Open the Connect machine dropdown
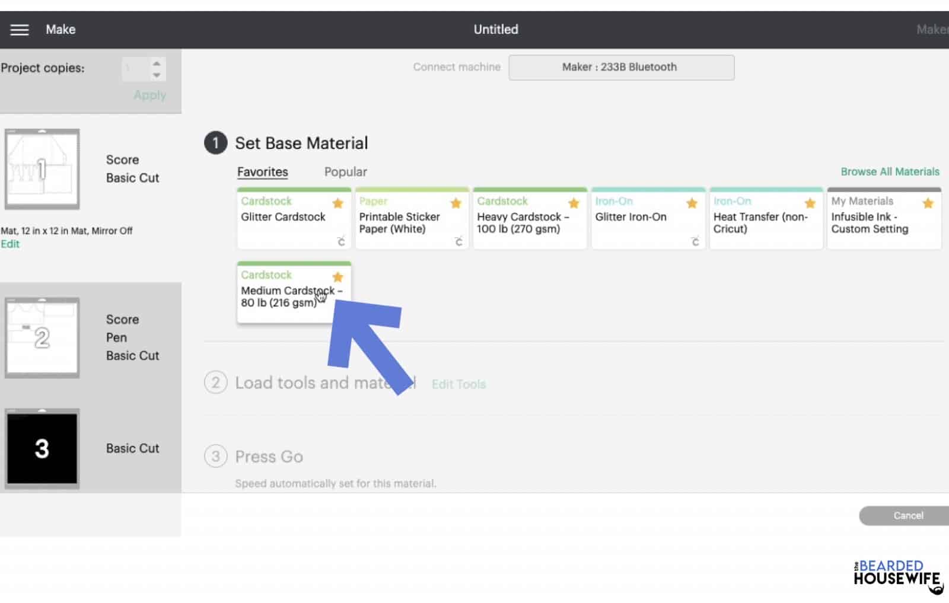Viewport: 949px width, 603px height. pyautogui.click(x=621, y=68)
